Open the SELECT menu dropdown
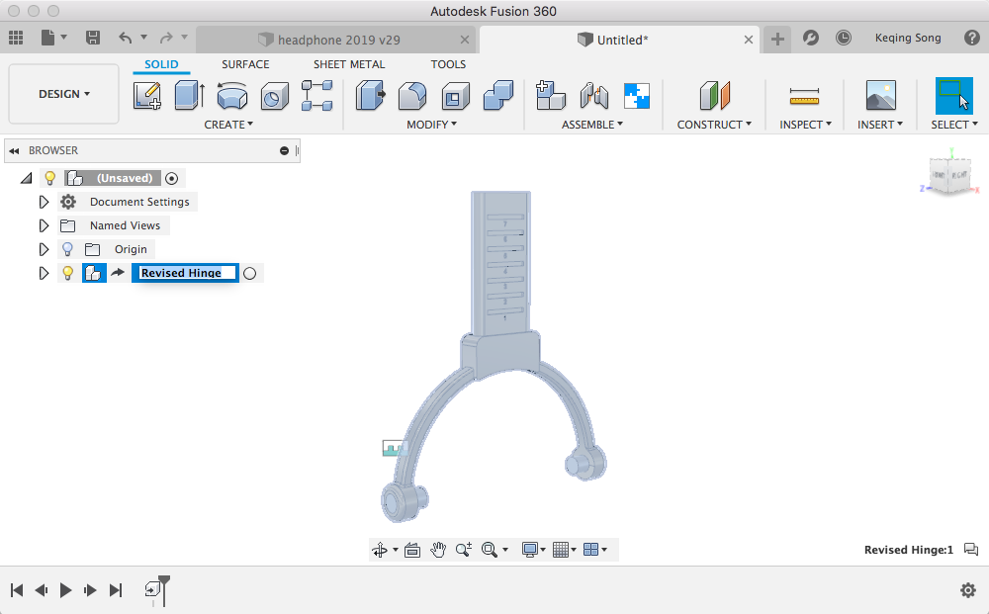 (954, 125)
